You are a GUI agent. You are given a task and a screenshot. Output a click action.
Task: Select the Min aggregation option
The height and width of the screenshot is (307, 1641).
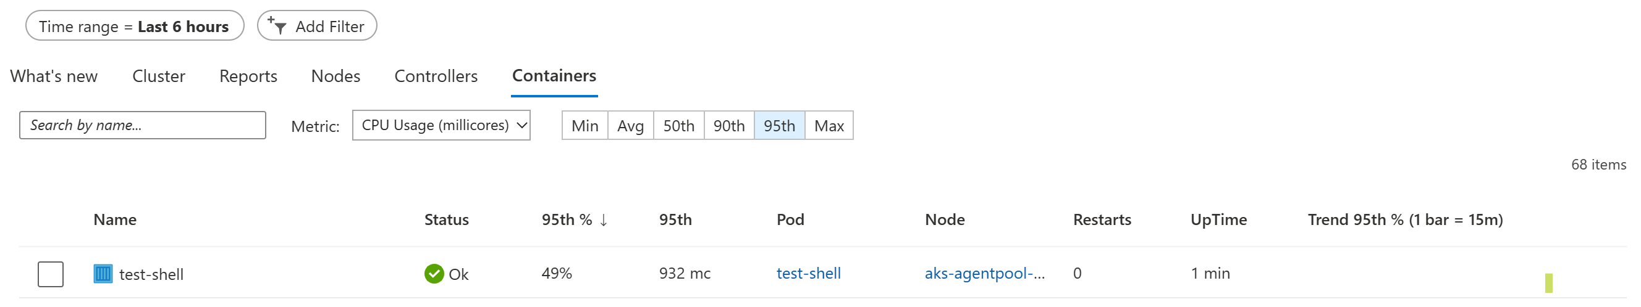click(585, 126)
